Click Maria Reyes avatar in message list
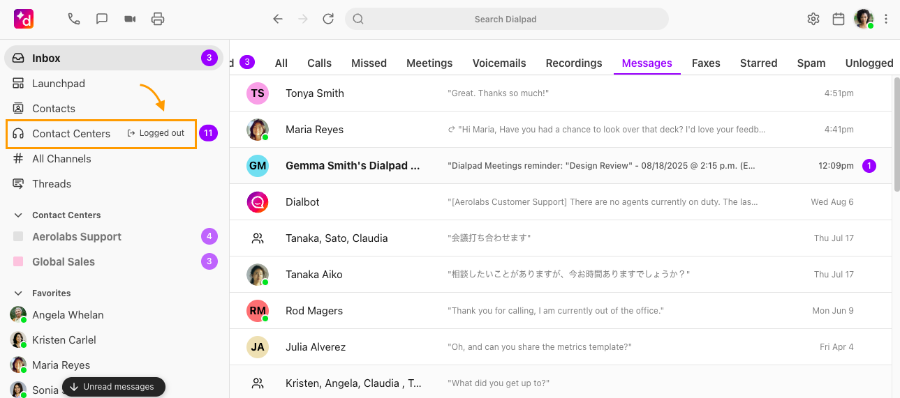 (258, 130)
